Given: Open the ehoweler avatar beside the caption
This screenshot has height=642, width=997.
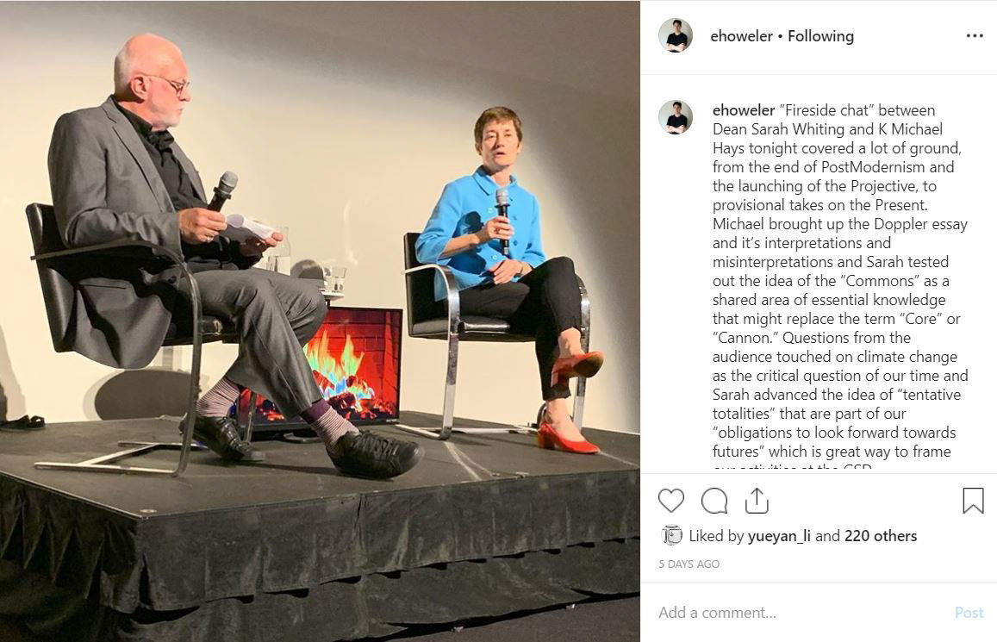Looking at the screenshot, I should point(676,117).
